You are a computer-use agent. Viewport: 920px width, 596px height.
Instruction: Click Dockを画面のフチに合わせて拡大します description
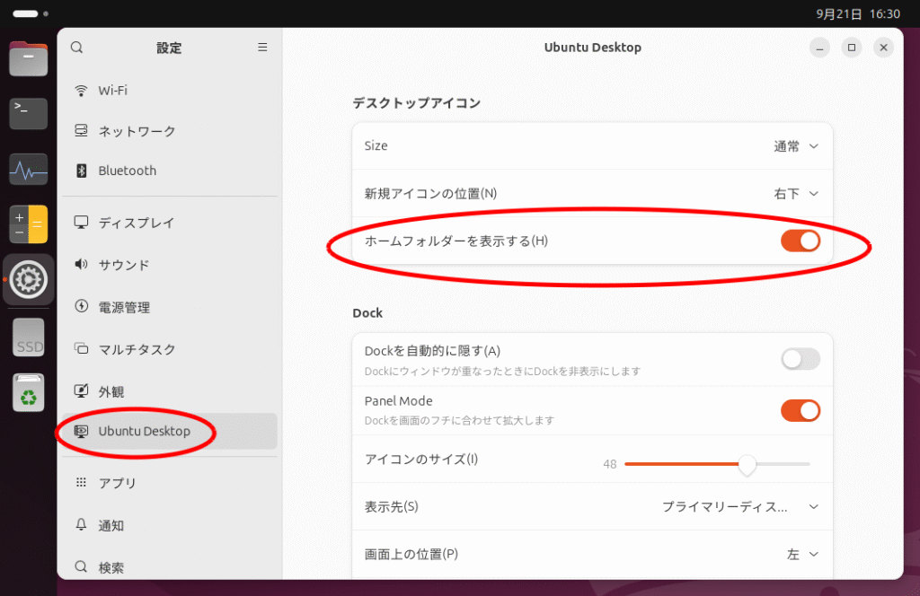(x=459, y=421)
